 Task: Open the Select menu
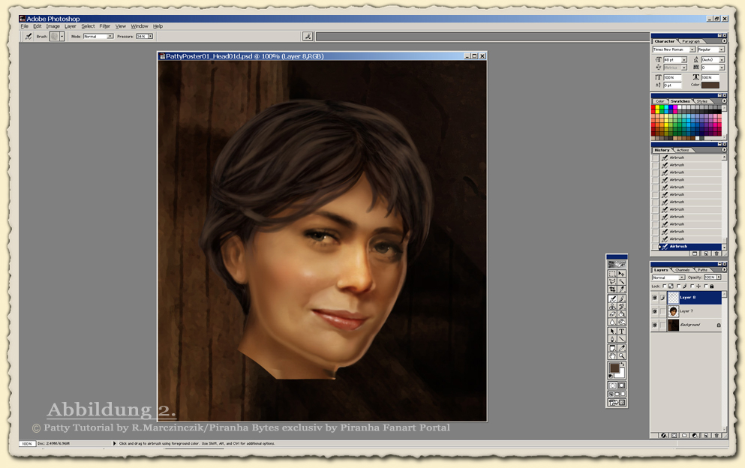(88, 26)
